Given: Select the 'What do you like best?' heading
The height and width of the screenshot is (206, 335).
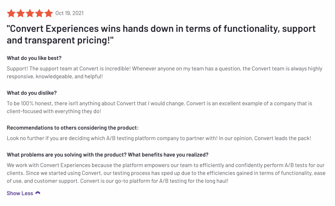Looking at the screenshot, I should (x=34, y=58).
